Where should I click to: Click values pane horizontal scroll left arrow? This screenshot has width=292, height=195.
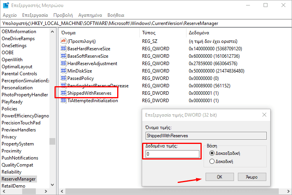point(62,191)
